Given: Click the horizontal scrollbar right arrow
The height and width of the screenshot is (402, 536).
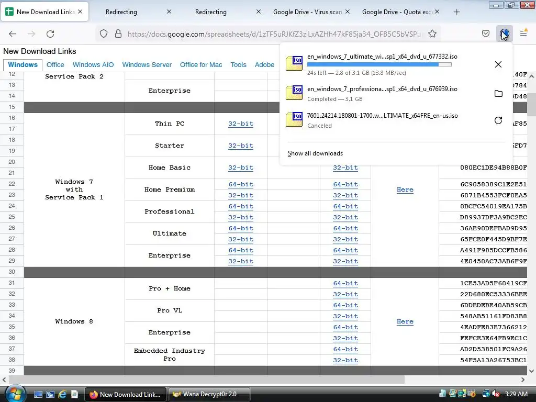Looking at the screenshot, I should 523,379.
